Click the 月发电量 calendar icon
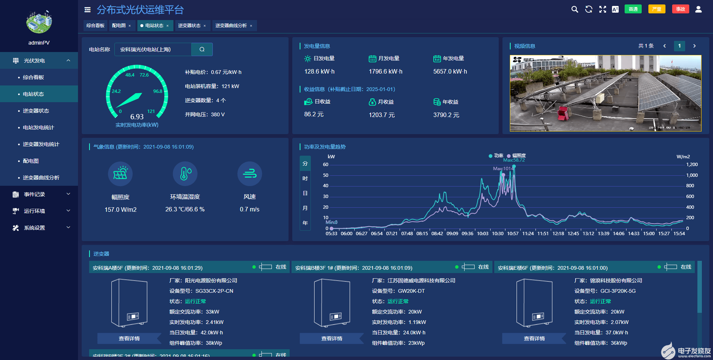The width and height of the screenshot is (713, 360). tap(372, 59)
